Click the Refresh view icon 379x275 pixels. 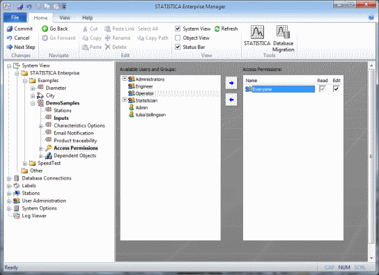[x=217, y=29]
